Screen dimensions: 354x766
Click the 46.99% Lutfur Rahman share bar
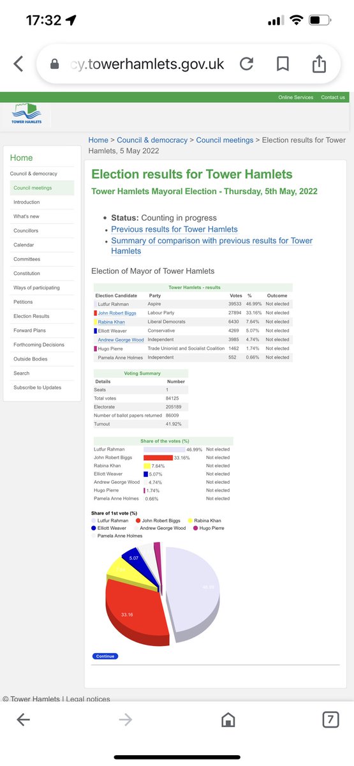coord(165,449)
